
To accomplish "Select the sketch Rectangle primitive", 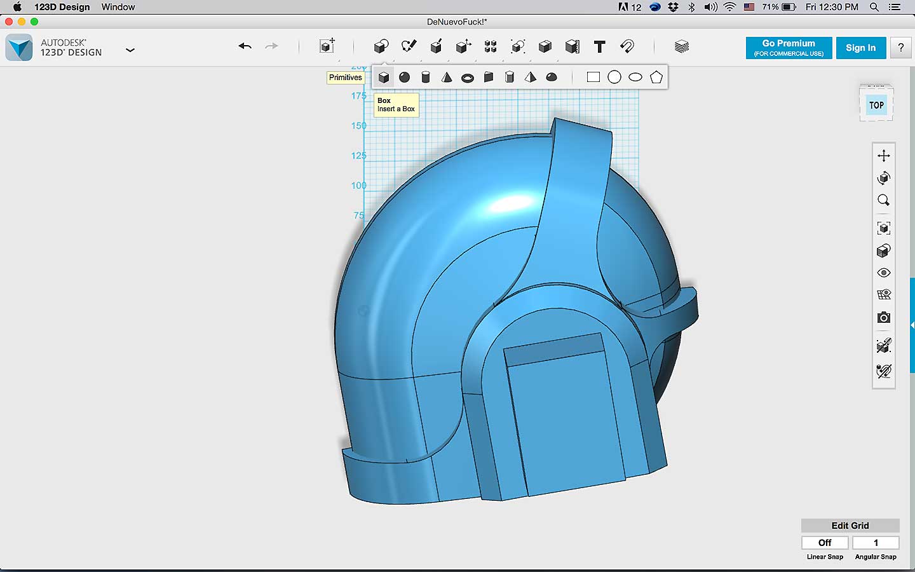I will coord(593,78).
